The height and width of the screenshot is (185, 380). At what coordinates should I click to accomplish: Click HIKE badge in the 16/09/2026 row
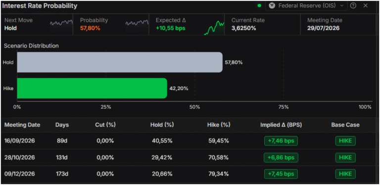[x=345, y=141]
